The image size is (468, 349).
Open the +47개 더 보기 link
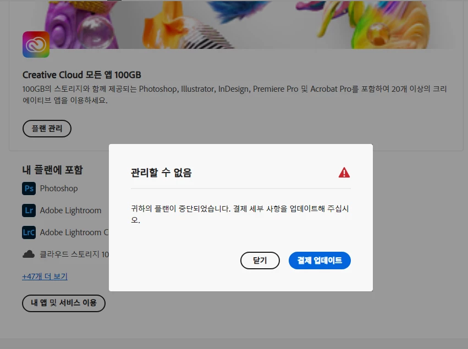tap(45, 276)
